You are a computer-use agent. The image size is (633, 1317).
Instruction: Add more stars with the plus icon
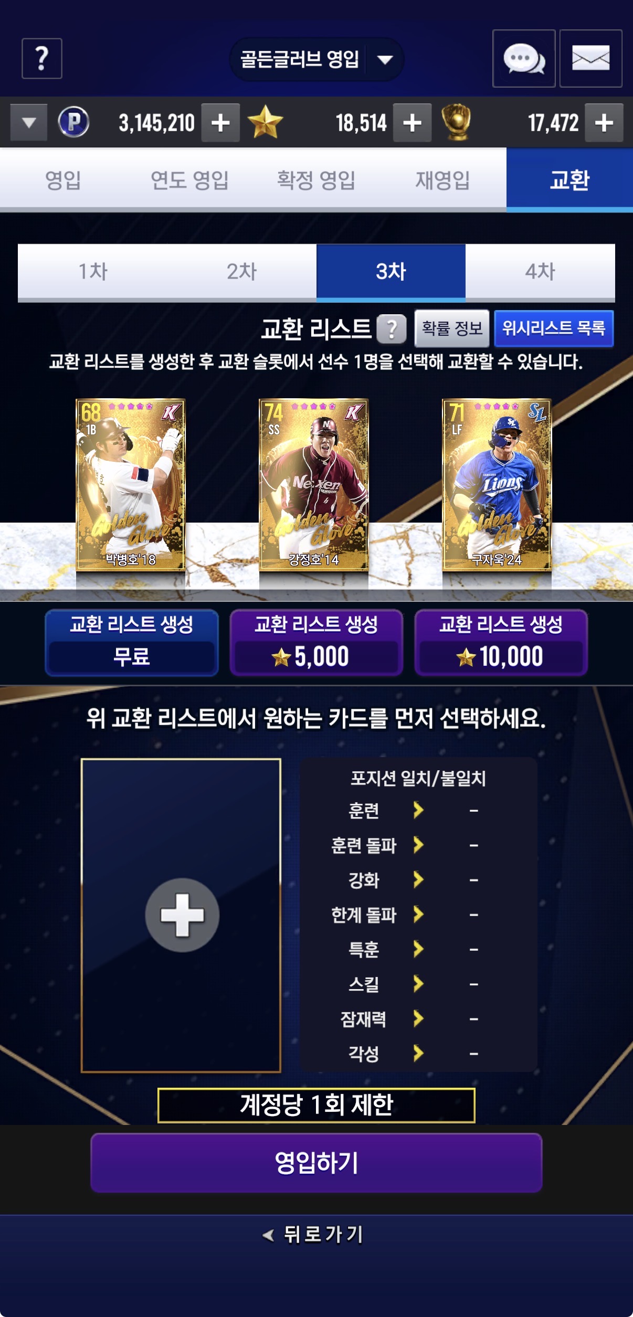pyautogui.click(x=413, y=123)
